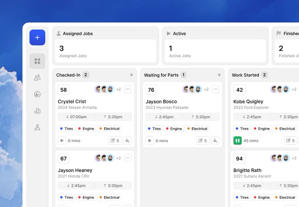Pause the timer on Kobe Quigley's job
The height and width of the screenshot is (207, 299).
pos(237,140)
